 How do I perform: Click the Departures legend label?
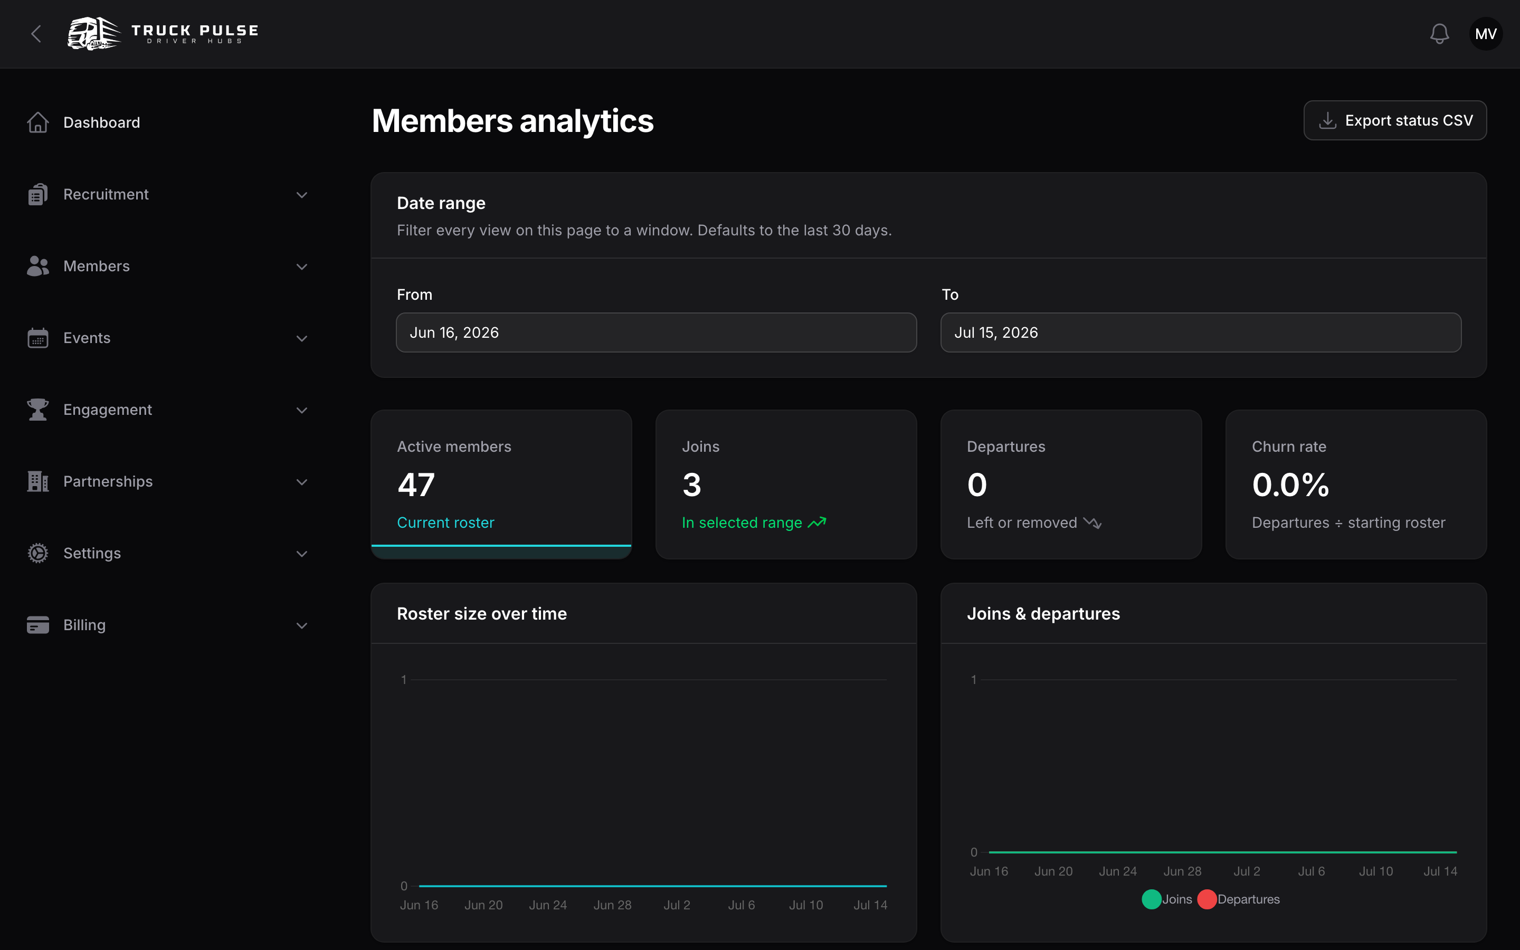(x=1248, y=899)
